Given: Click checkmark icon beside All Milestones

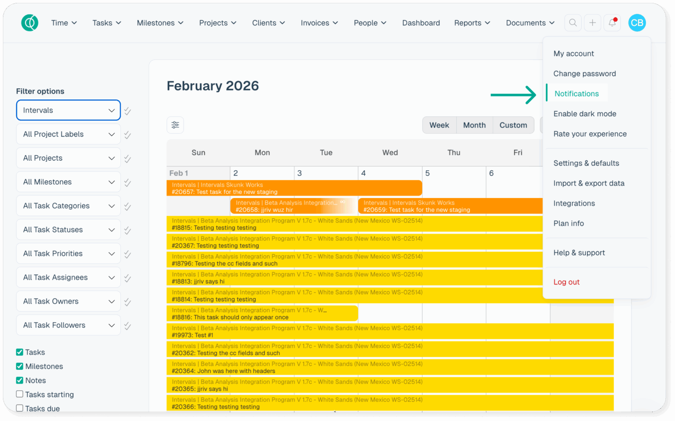Looking at the screenshot, I should pos(127,183).
